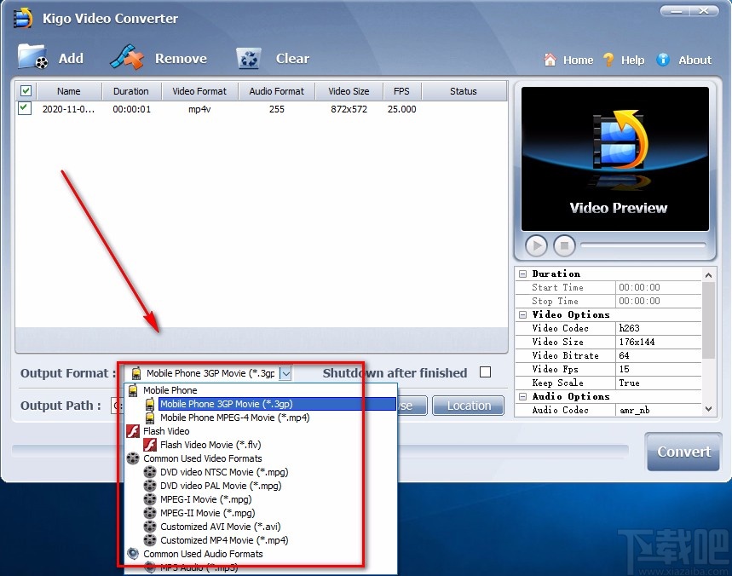Choose Customized MP4 Movie (*.mp4) format
The height and width of the screenshot is (576, 732).
click(224, 540)
